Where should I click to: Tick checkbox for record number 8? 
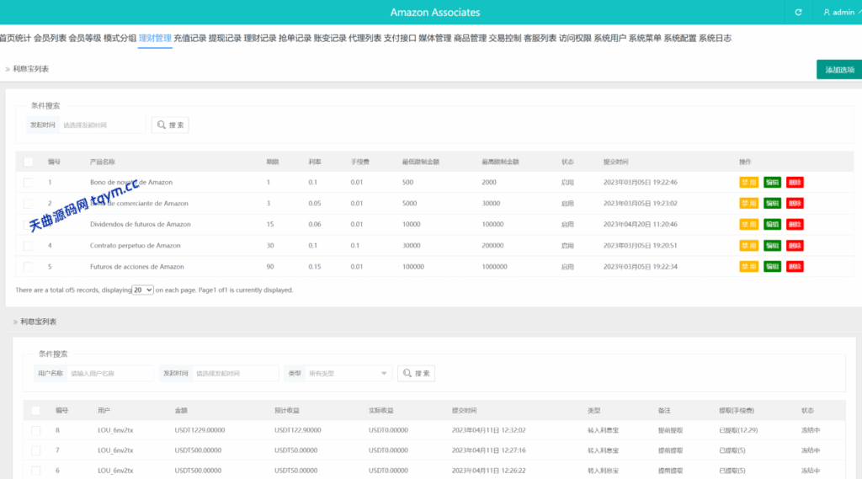click(x=35, y=431)
